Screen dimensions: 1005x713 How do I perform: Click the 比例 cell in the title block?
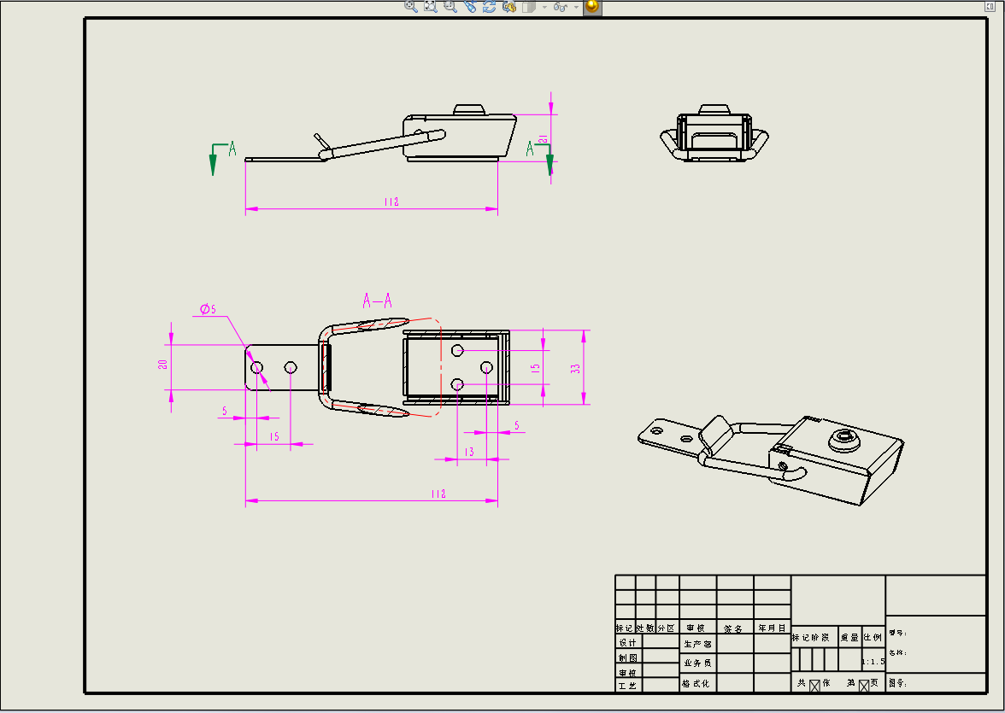point(873,637)
